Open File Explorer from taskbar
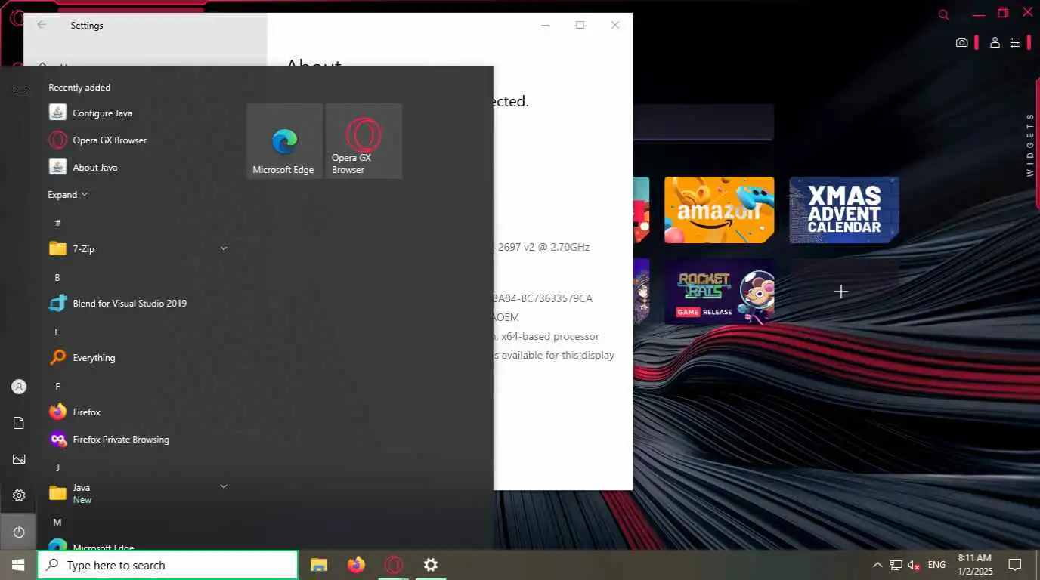 [319, 565]
